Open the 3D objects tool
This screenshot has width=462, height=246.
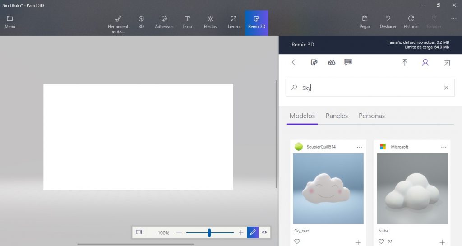[141, 23]
